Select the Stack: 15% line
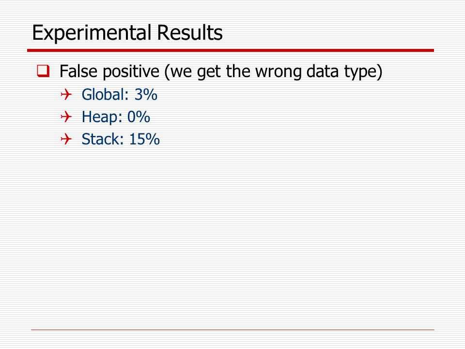This screenshot has height=349, width=465. 121,139
